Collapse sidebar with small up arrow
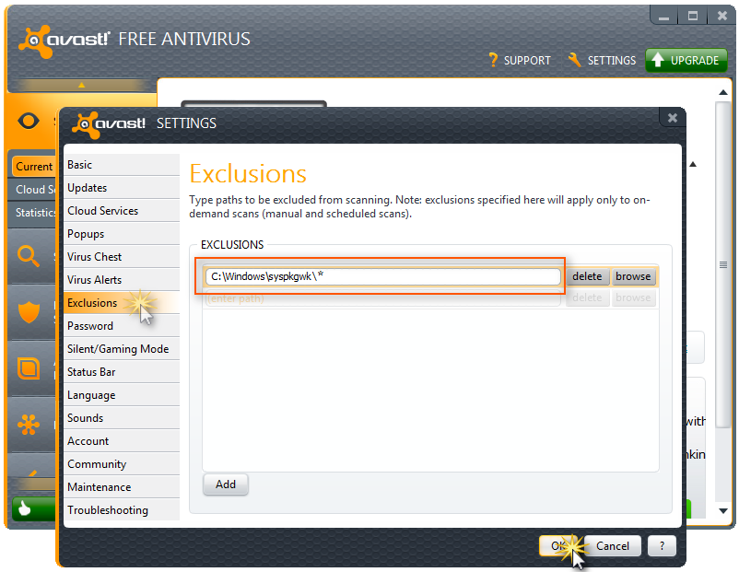739x572 pixels. (81, 86)
